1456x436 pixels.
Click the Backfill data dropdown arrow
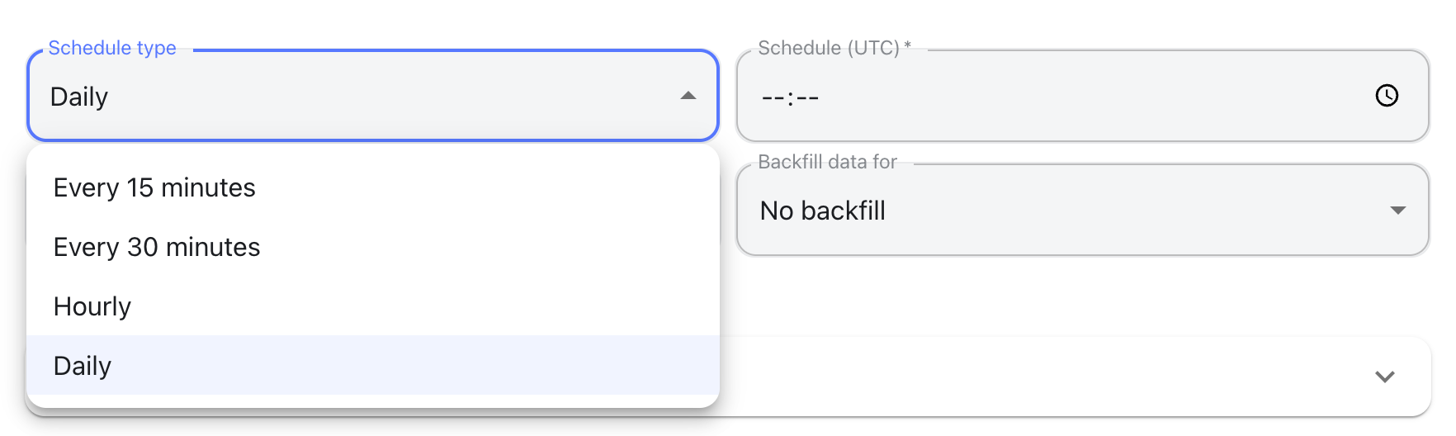coord(1397,211)
